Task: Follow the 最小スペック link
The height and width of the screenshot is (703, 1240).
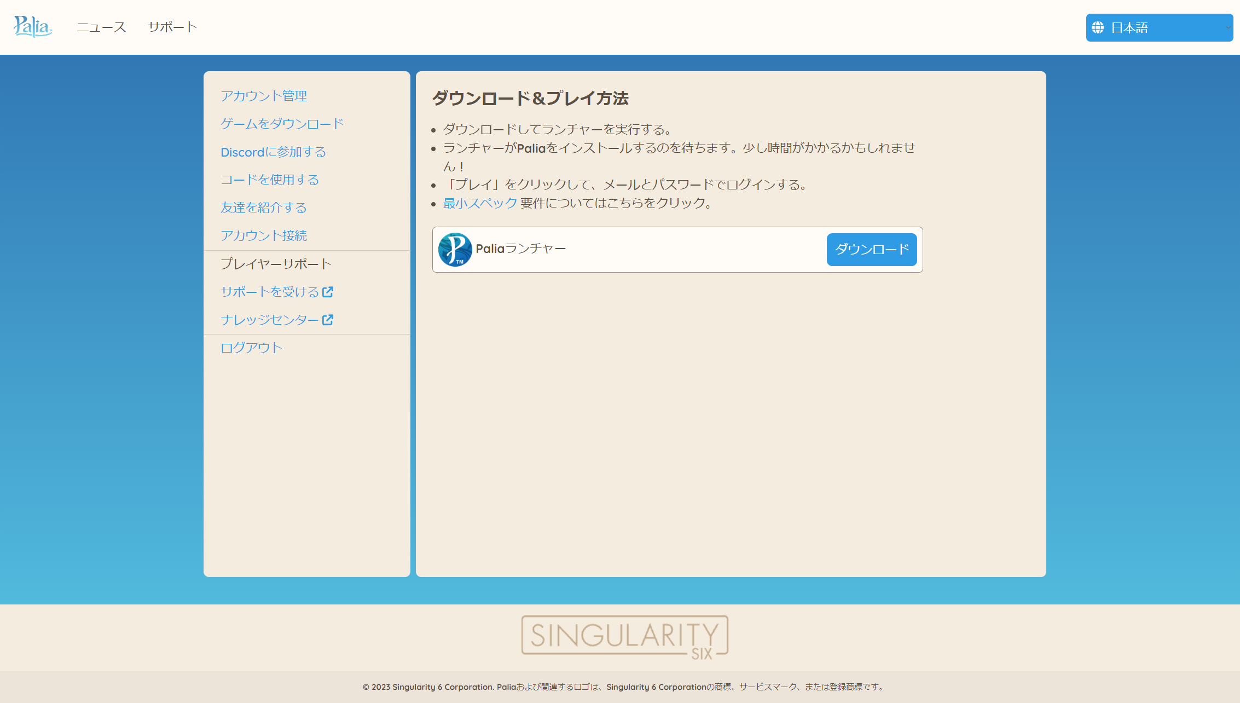Action: (x=480, y=203)
